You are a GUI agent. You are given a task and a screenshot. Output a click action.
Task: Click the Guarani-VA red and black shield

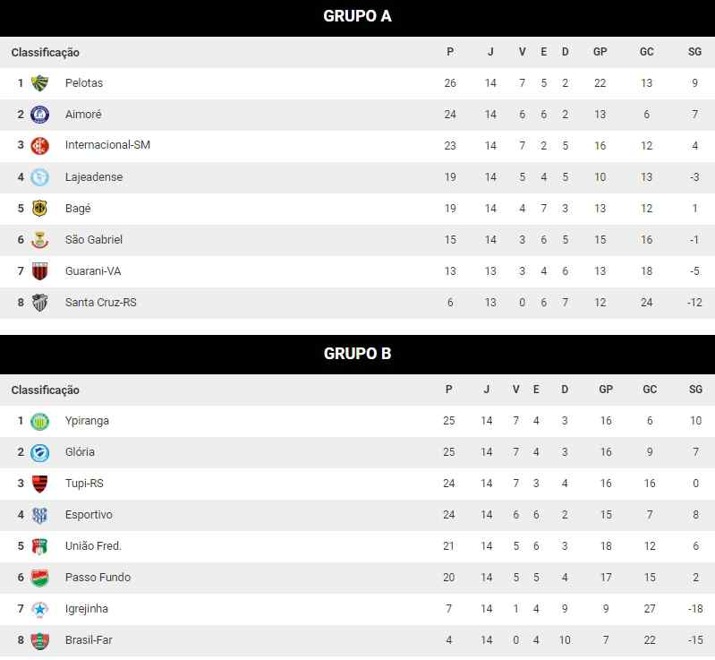click(39, 271)
